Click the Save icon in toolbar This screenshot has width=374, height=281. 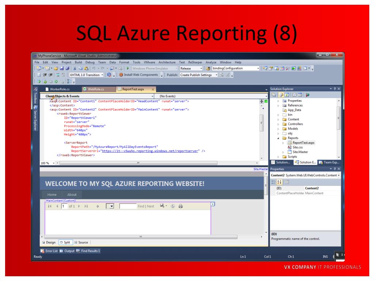click(x=62, y=68)
